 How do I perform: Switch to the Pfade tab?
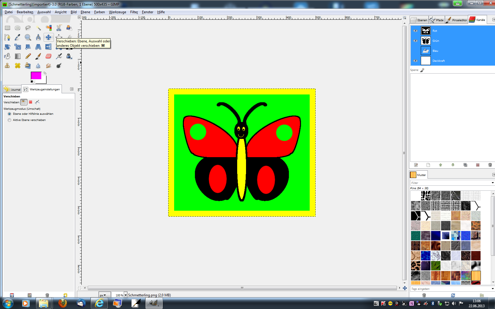click(437, 20)
